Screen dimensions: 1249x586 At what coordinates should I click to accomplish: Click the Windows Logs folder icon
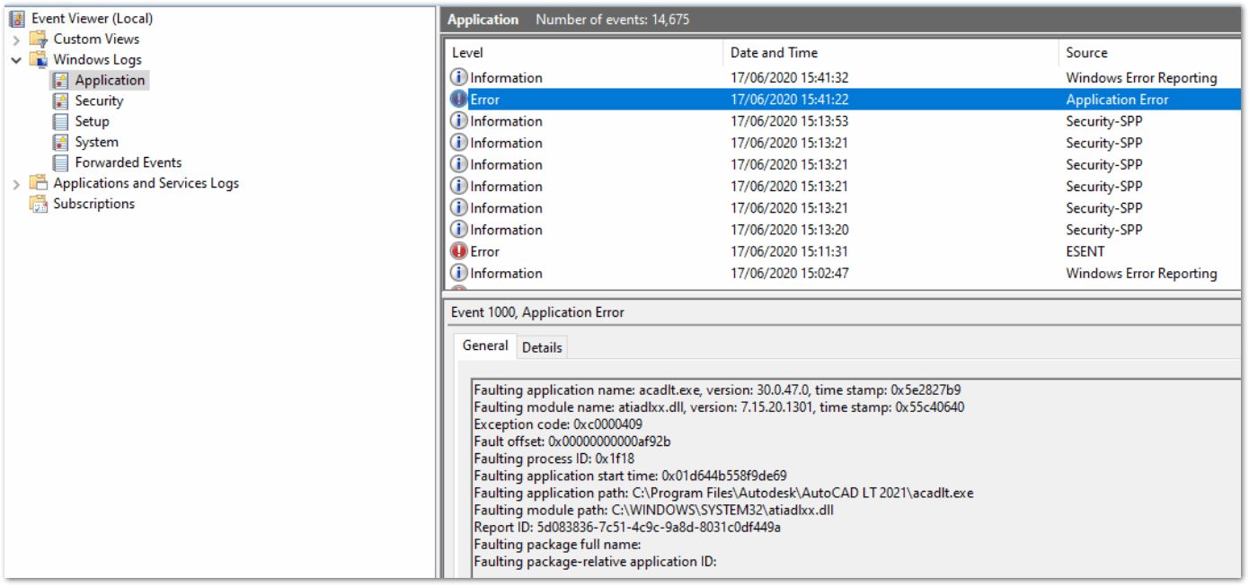[39, 59]
